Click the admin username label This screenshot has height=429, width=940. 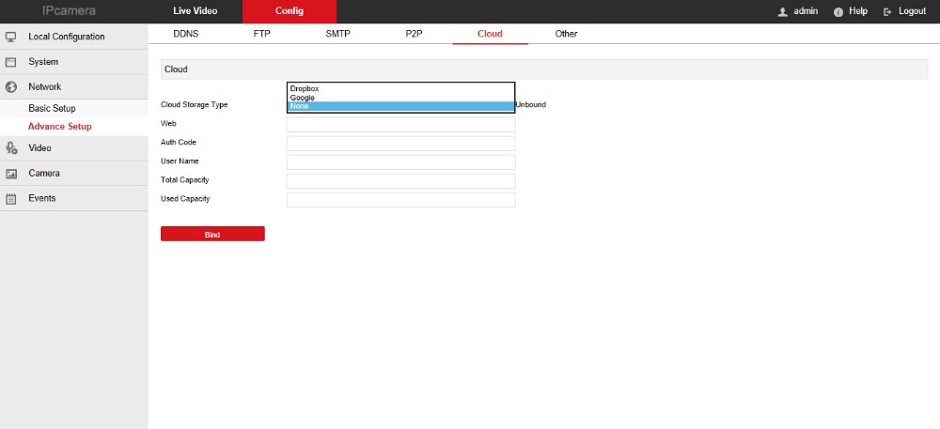tap(806, 11)
